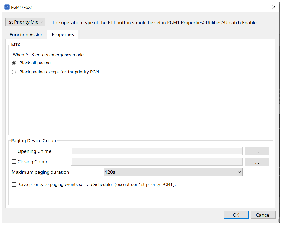Switch to the Function Assign tab
281x225 pixels.
27,35
